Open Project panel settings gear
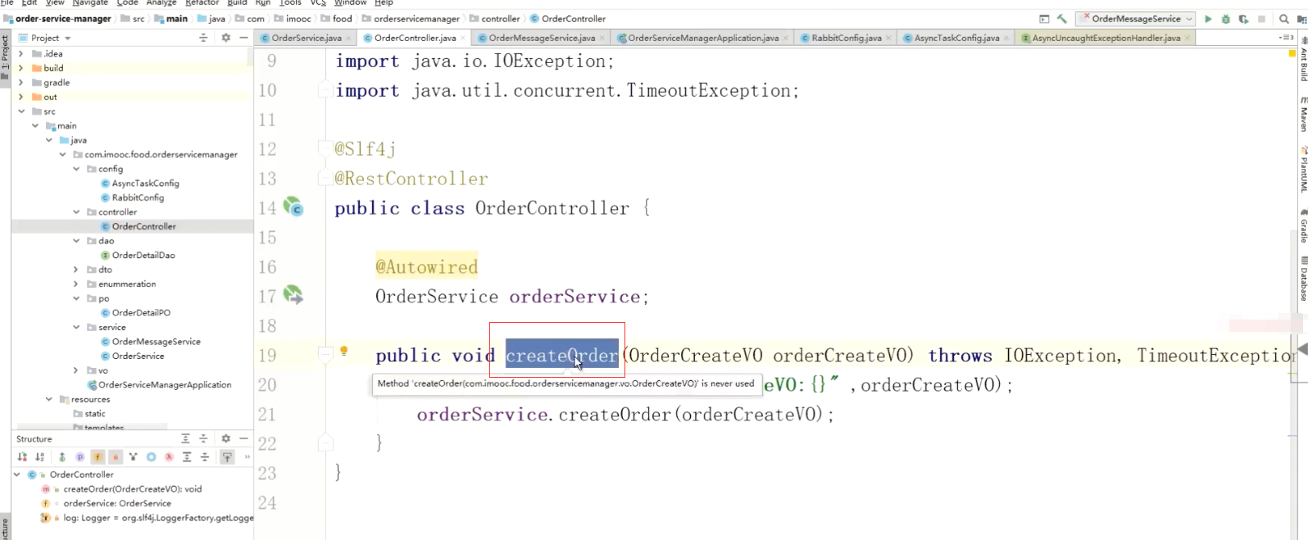 point(226,38)
